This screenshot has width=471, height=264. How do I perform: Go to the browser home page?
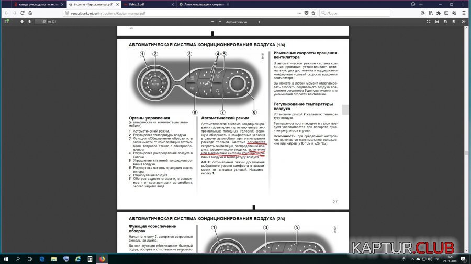(30, 13)
